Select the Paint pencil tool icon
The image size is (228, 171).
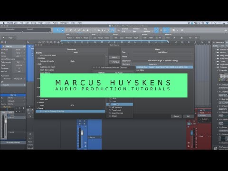click(x=75, y=30)
